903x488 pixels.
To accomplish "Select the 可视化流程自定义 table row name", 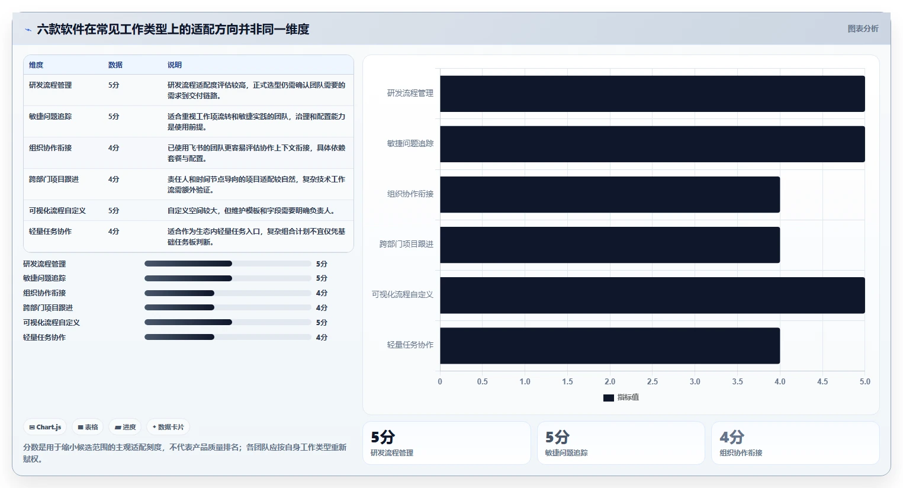I will pos(57,211).
